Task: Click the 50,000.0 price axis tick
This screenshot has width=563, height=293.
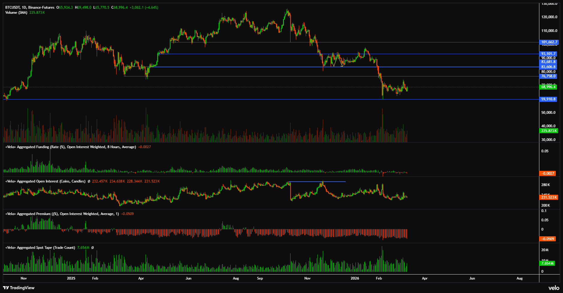Action: click(x=548, y=113)
